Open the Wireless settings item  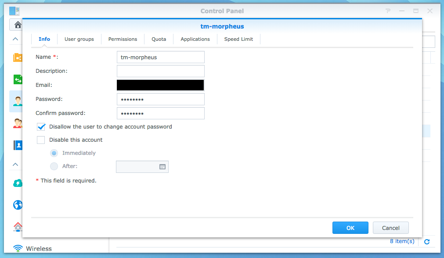(38, 248)
